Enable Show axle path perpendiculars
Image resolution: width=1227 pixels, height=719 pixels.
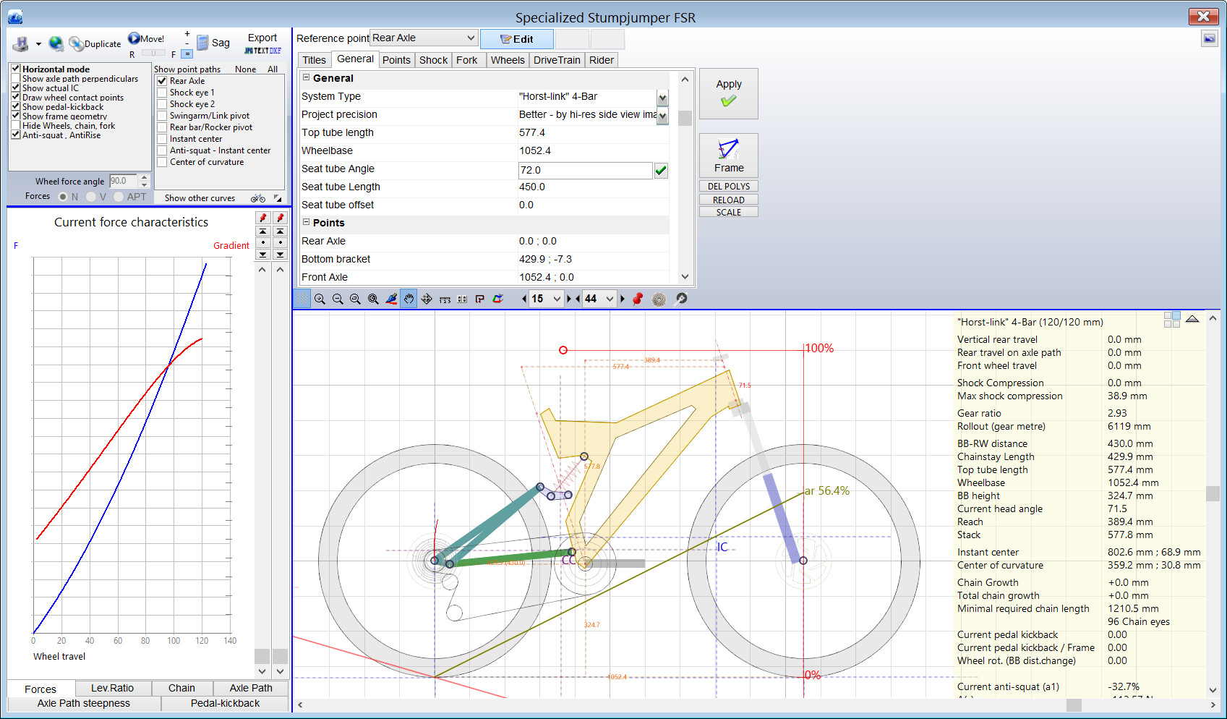(16, 78)
